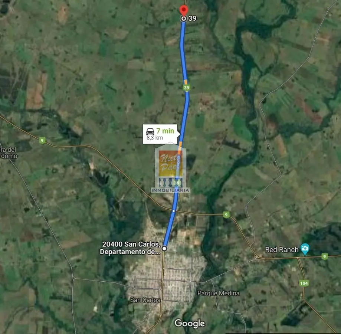Click the Nieto Páez Inmobiliaria watermark logo
341x334 pixels.
[x=171, y=168]
